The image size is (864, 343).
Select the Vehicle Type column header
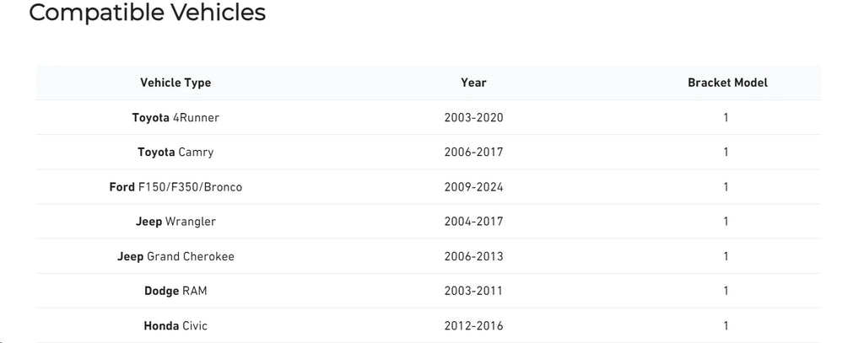click(175, 83)
